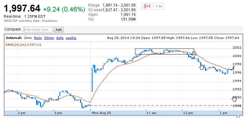Viewport: 247px width, 118px height.
Task: Switch to the 5min interval
Action: (x=38, y=38)
